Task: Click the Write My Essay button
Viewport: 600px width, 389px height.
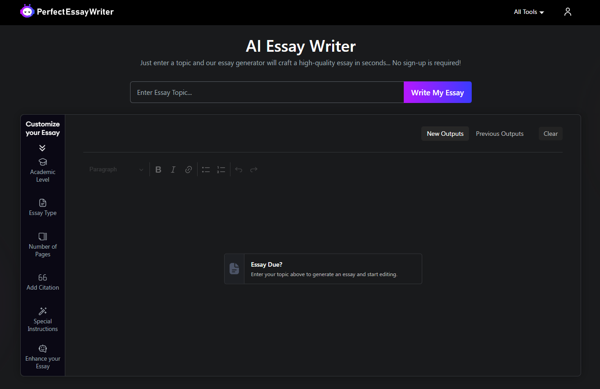Action: click(438, 92)
